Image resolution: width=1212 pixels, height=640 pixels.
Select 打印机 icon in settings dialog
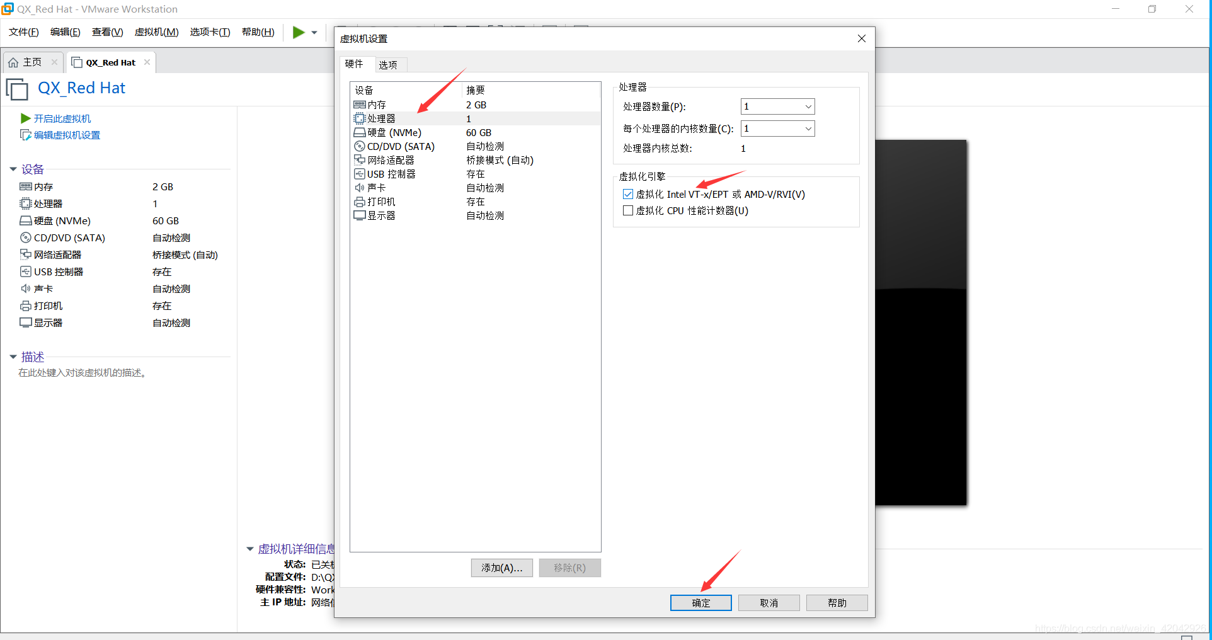[x=360, y=202]
